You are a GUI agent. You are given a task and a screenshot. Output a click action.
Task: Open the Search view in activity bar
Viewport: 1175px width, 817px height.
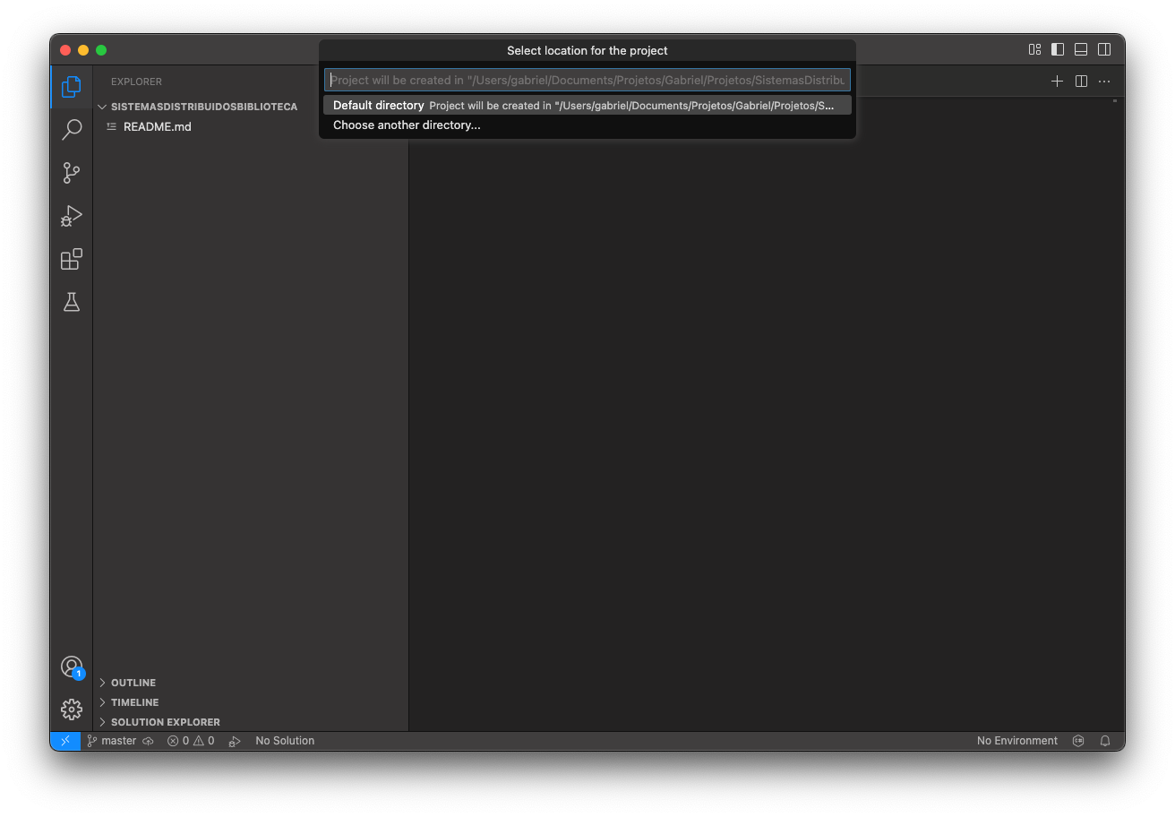pos(72,130)
